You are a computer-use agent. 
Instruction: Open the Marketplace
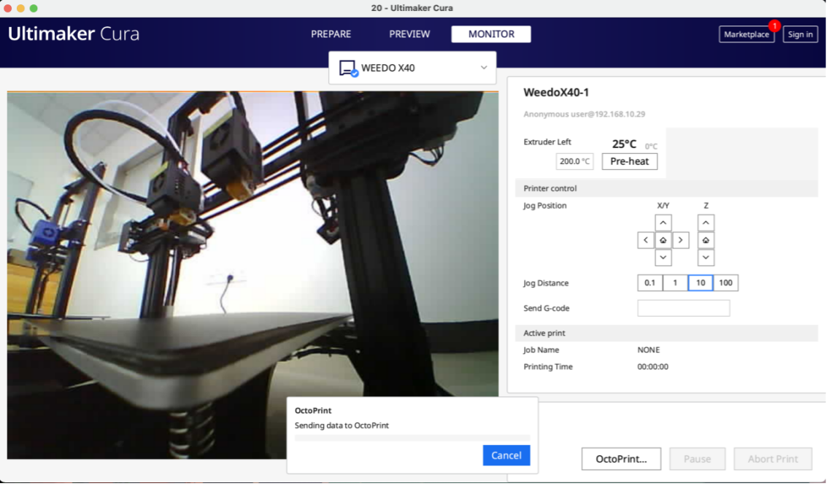point(746,34)
